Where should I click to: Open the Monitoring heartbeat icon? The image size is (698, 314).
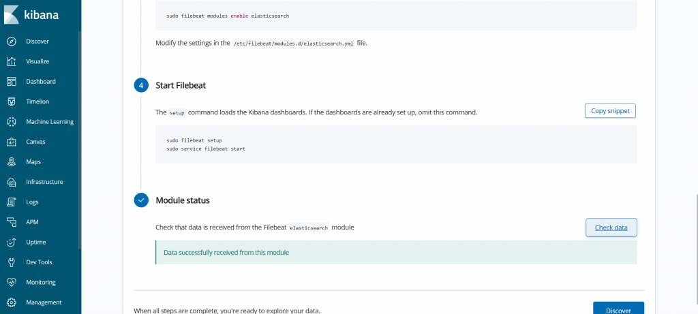point(12,283)
